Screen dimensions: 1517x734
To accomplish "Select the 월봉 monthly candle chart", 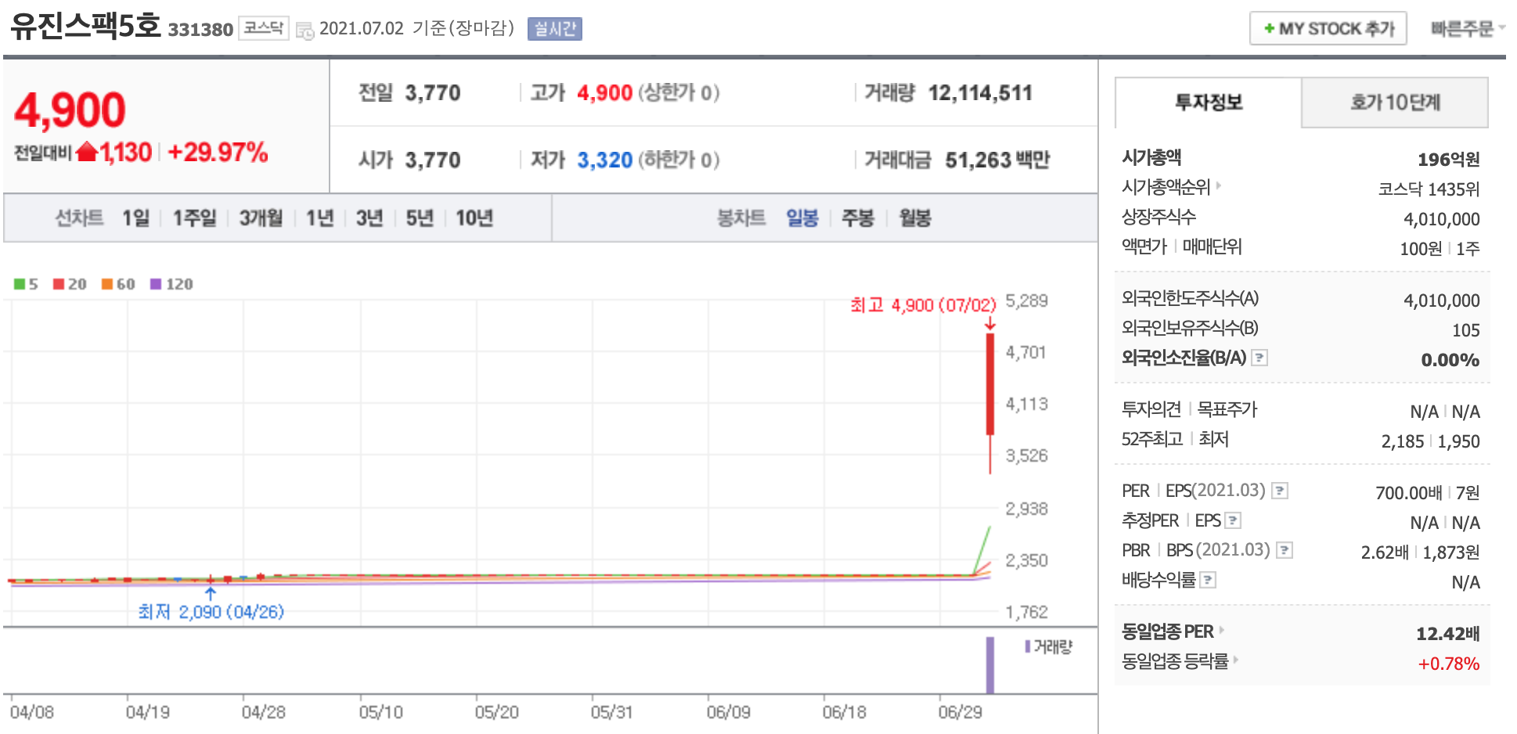I will click(x=915, y=218).
